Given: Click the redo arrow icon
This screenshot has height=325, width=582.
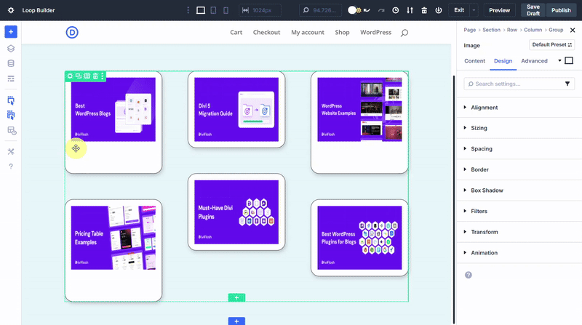Looking at the screenshot, I should pyautogui.click(x=381, y=10).
